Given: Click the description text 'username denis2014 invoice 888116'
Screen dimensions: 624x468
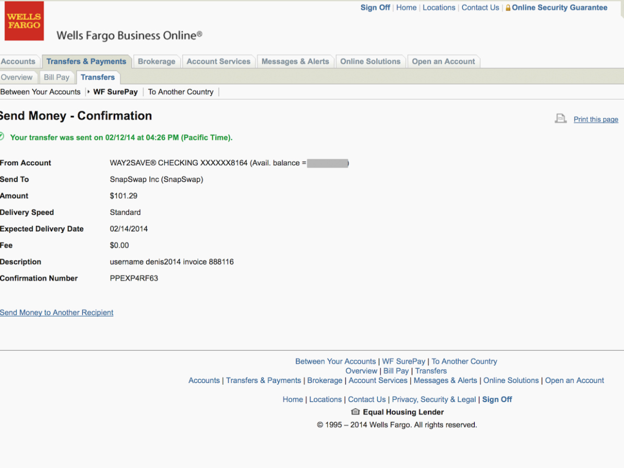Looking at the screenshot, I should (172, 262).
